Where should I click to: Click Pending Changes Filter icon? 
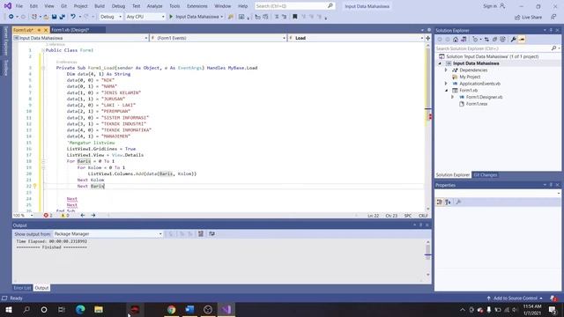tap(475, 39)
